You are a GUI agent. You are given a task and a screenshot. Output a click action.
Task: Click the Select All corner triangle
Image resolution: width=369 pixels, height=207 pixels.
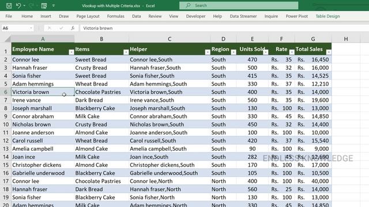7,39
